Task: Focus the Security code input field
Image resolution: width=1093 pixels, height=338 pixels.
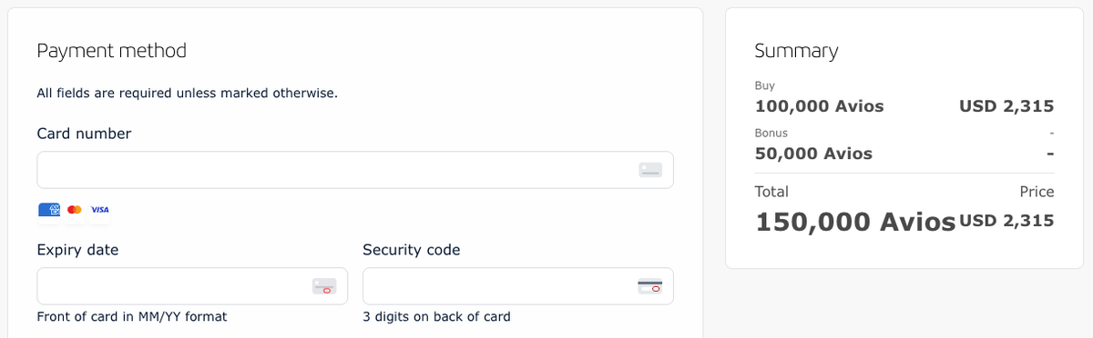Action: pos(518,286)
